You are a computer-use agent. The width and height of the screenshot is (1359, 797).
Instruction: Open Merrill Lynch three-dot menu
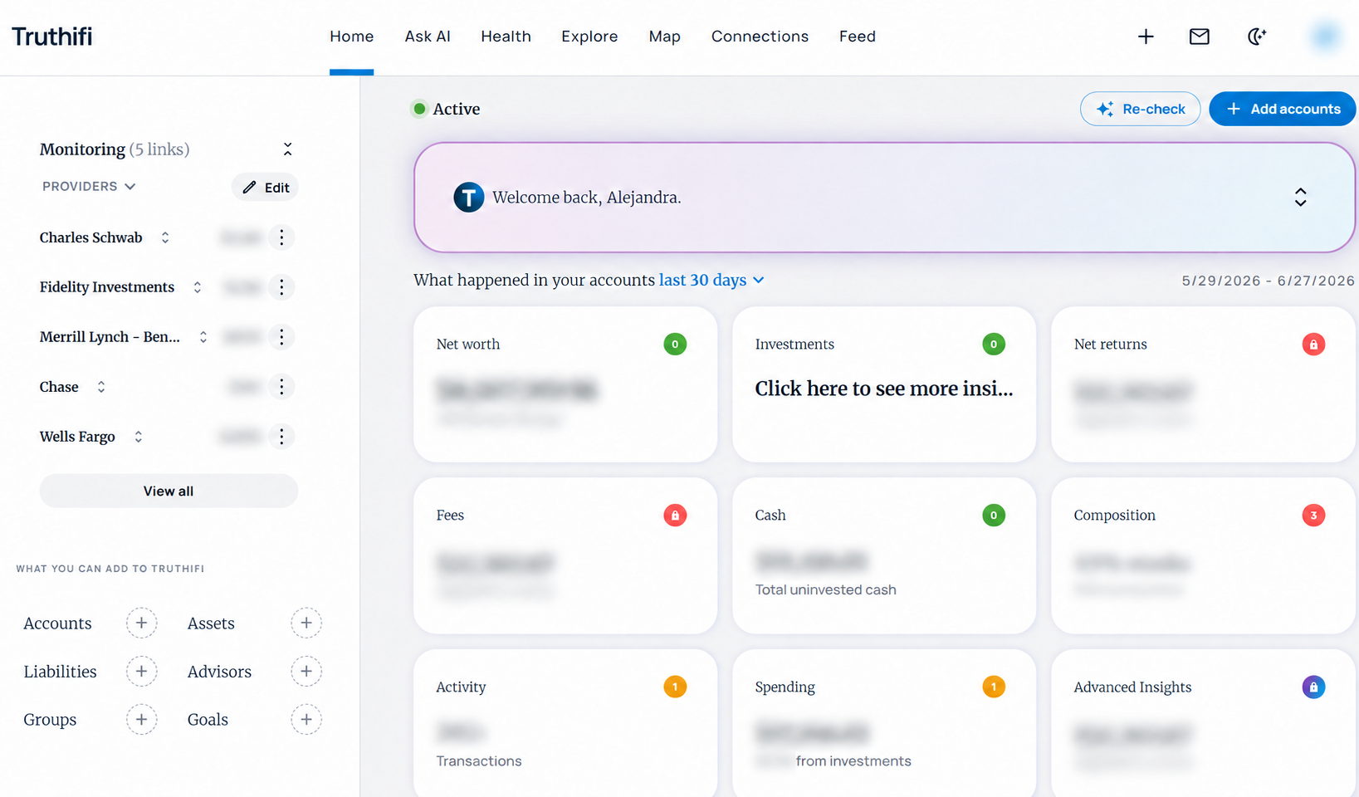pyautogui.click(x=281, y=337)
